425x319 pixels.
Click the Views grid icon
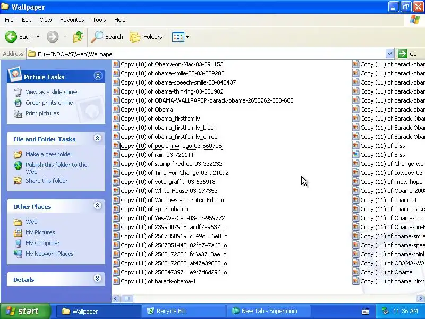click(178, 37)
